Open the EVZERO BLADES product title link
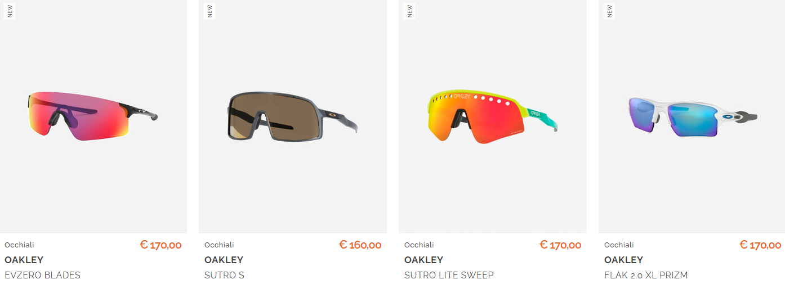The height and width of the screenshot is (284, 785). 42,275
